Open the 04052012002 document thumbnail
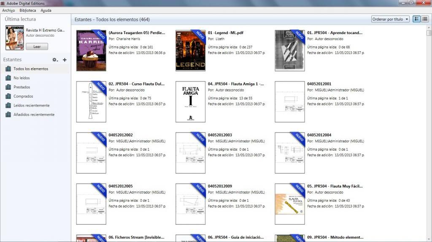 [x=91, y=153]
